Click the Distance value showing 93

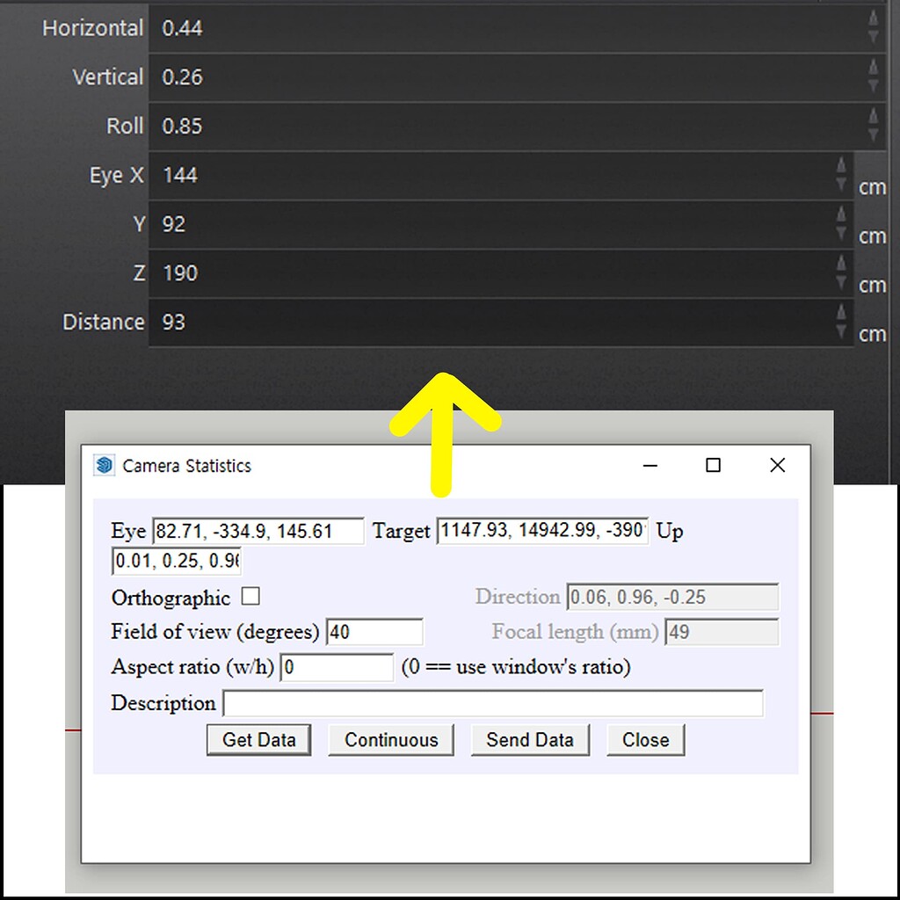[174, 322]
